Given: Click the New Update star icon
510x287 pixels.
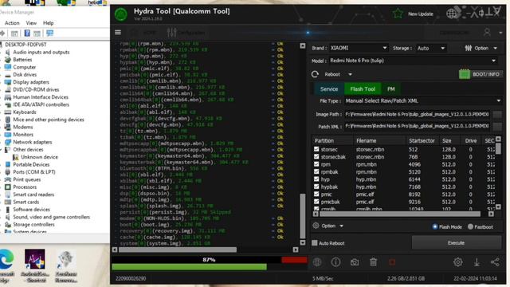Looking at the screenshot, I should [x=398, y=14].
